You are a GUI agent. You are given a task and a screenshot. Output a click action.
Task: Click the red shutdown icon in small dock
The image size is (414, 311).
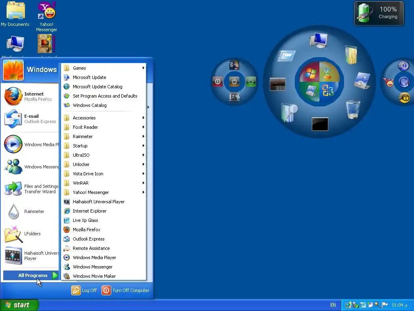pos(218,81)
